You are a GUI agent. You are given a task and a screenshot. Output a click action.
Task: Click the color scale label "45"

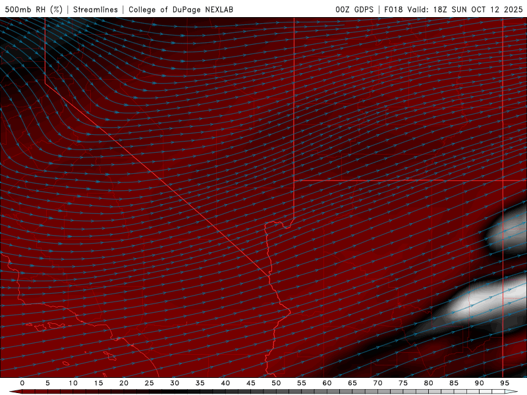(251, 383)
